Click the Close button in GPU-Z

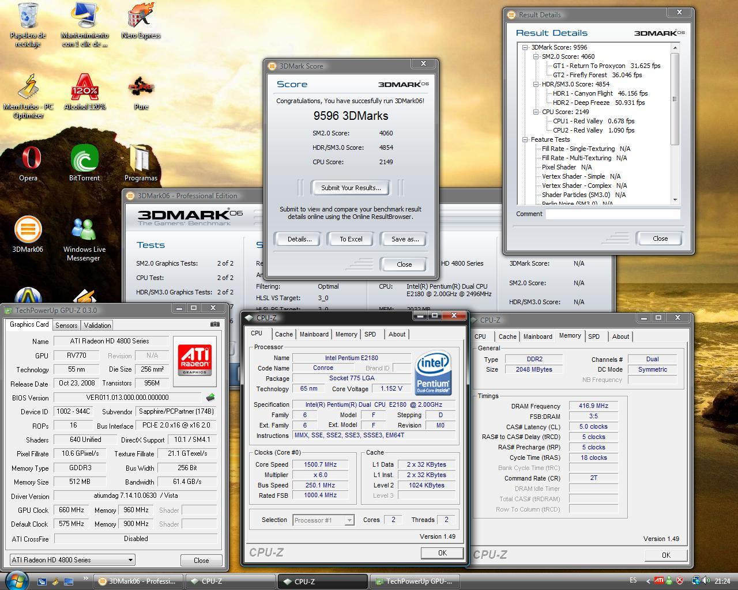pos(201,560)
